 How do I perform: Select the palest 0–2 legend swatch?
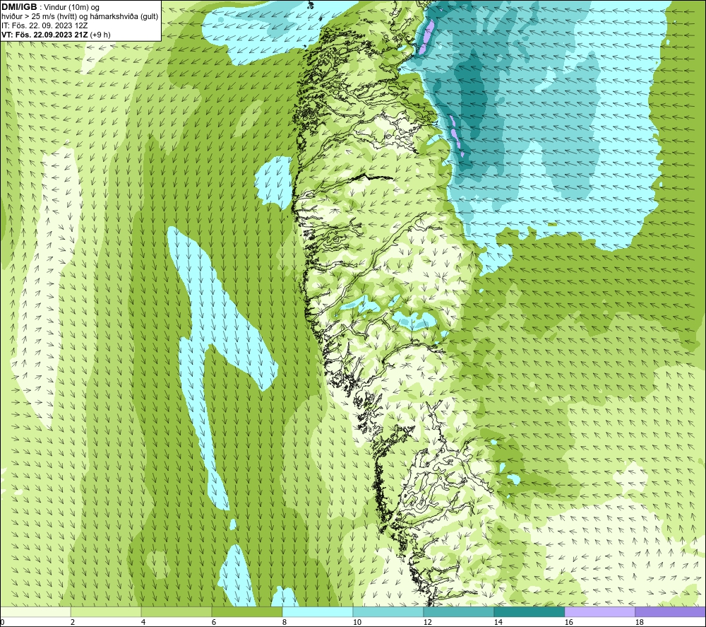point(35,611)
